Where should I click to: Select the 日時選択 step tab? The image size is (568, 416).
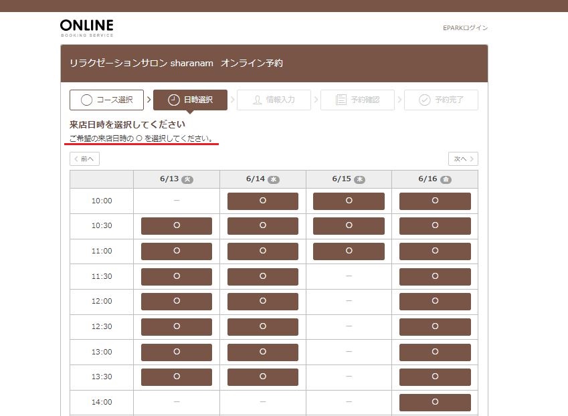190,100
